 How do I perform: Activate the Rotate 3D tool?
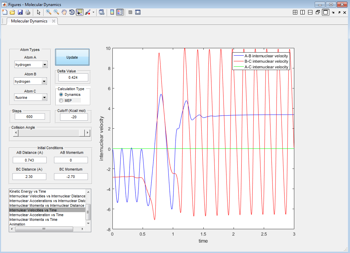point(72,12)
